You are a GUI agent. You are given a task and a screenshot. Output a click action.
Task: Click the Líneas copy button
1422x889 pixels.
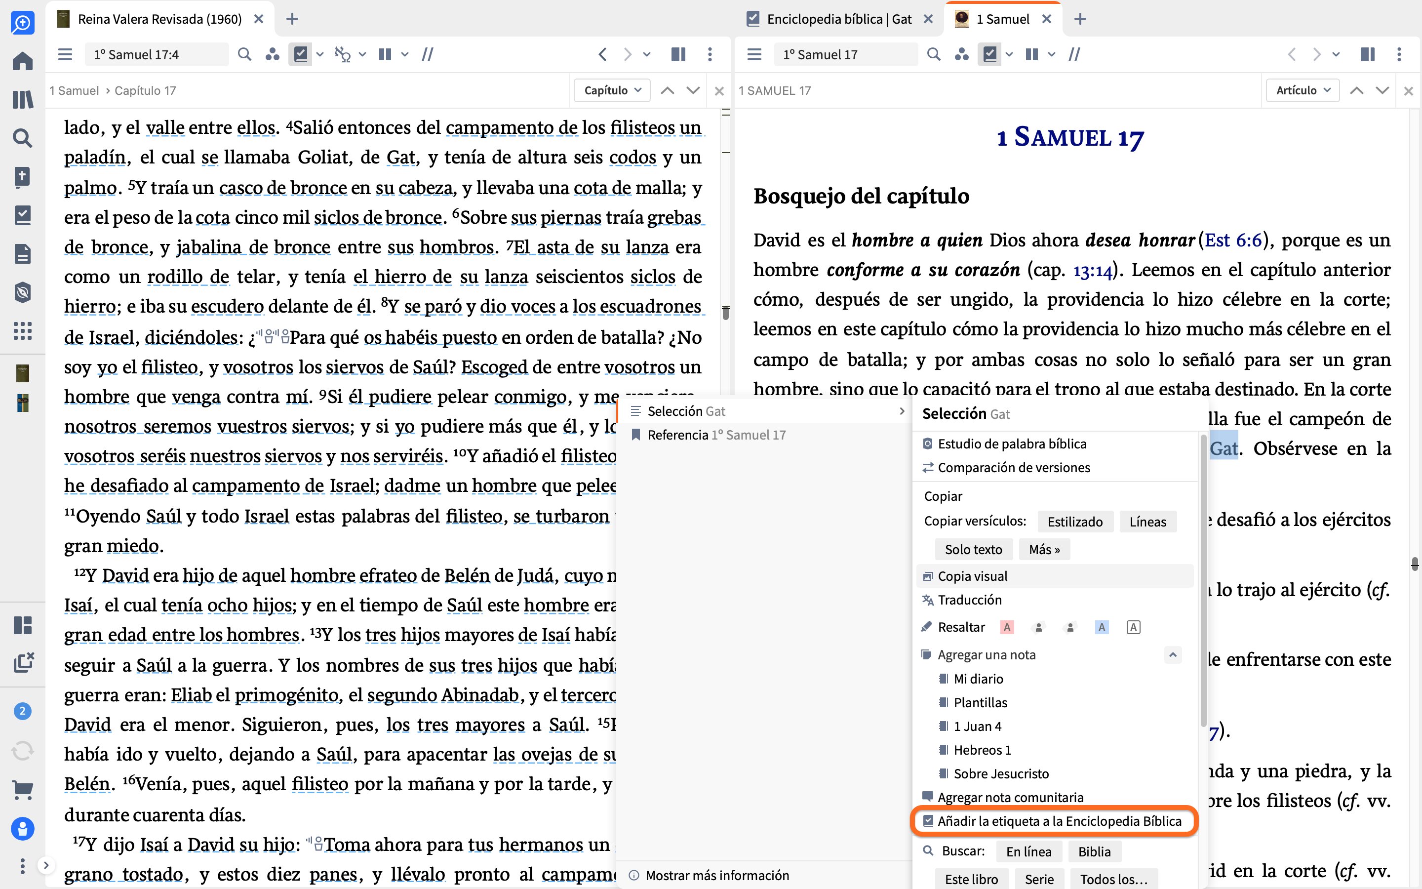pos(1147,522)
